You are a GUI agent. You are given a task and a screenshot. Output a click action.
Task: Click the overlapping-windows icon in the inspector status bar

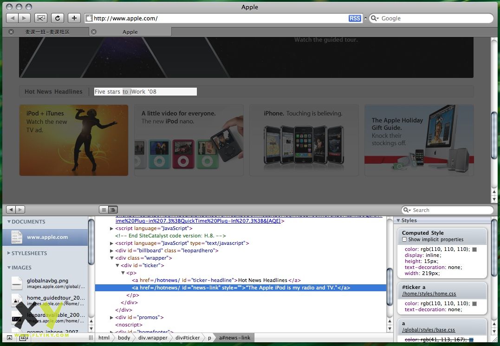[23, 338]
